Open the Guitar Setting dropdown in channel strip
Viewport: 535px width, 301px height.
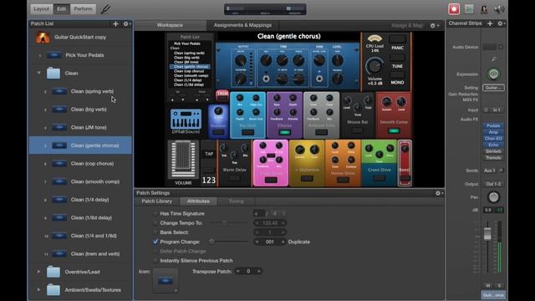tap(493, 88)
